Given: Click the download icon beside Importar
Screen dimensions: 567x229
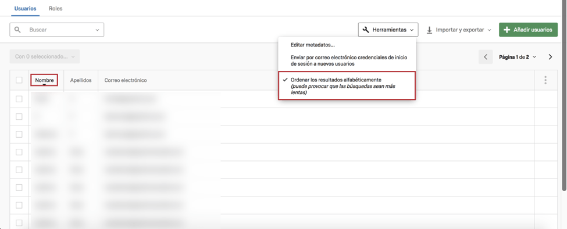Looking at the screenshot, I should (430, 30).
